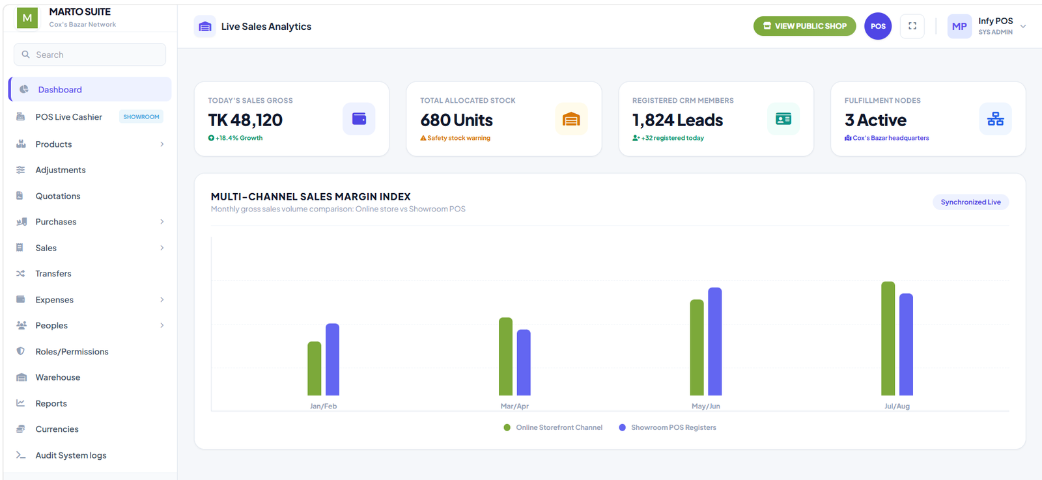1042x480 pixels.
Task: Click the Transfers shuffle icon
Action: 21,274
